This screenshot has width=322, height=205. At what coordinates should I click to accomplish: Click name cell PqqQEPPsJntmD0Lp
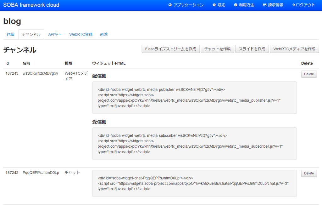click(41, 173)
